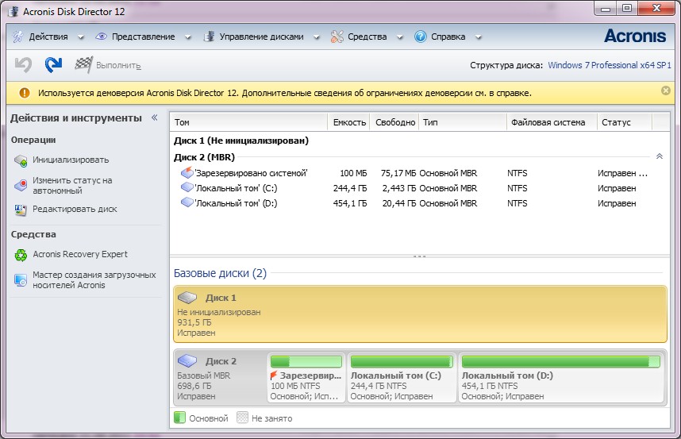The width and height of the screenshot is (681, 439).
Task: Open the Представление dropdown arrow
Action: (x=188, y=37)
